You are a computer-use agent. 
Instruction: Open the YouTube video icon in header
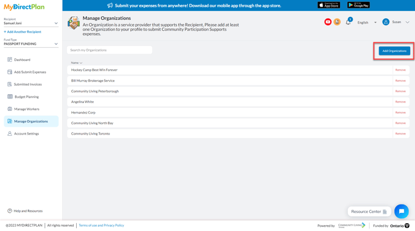(327, 22)
